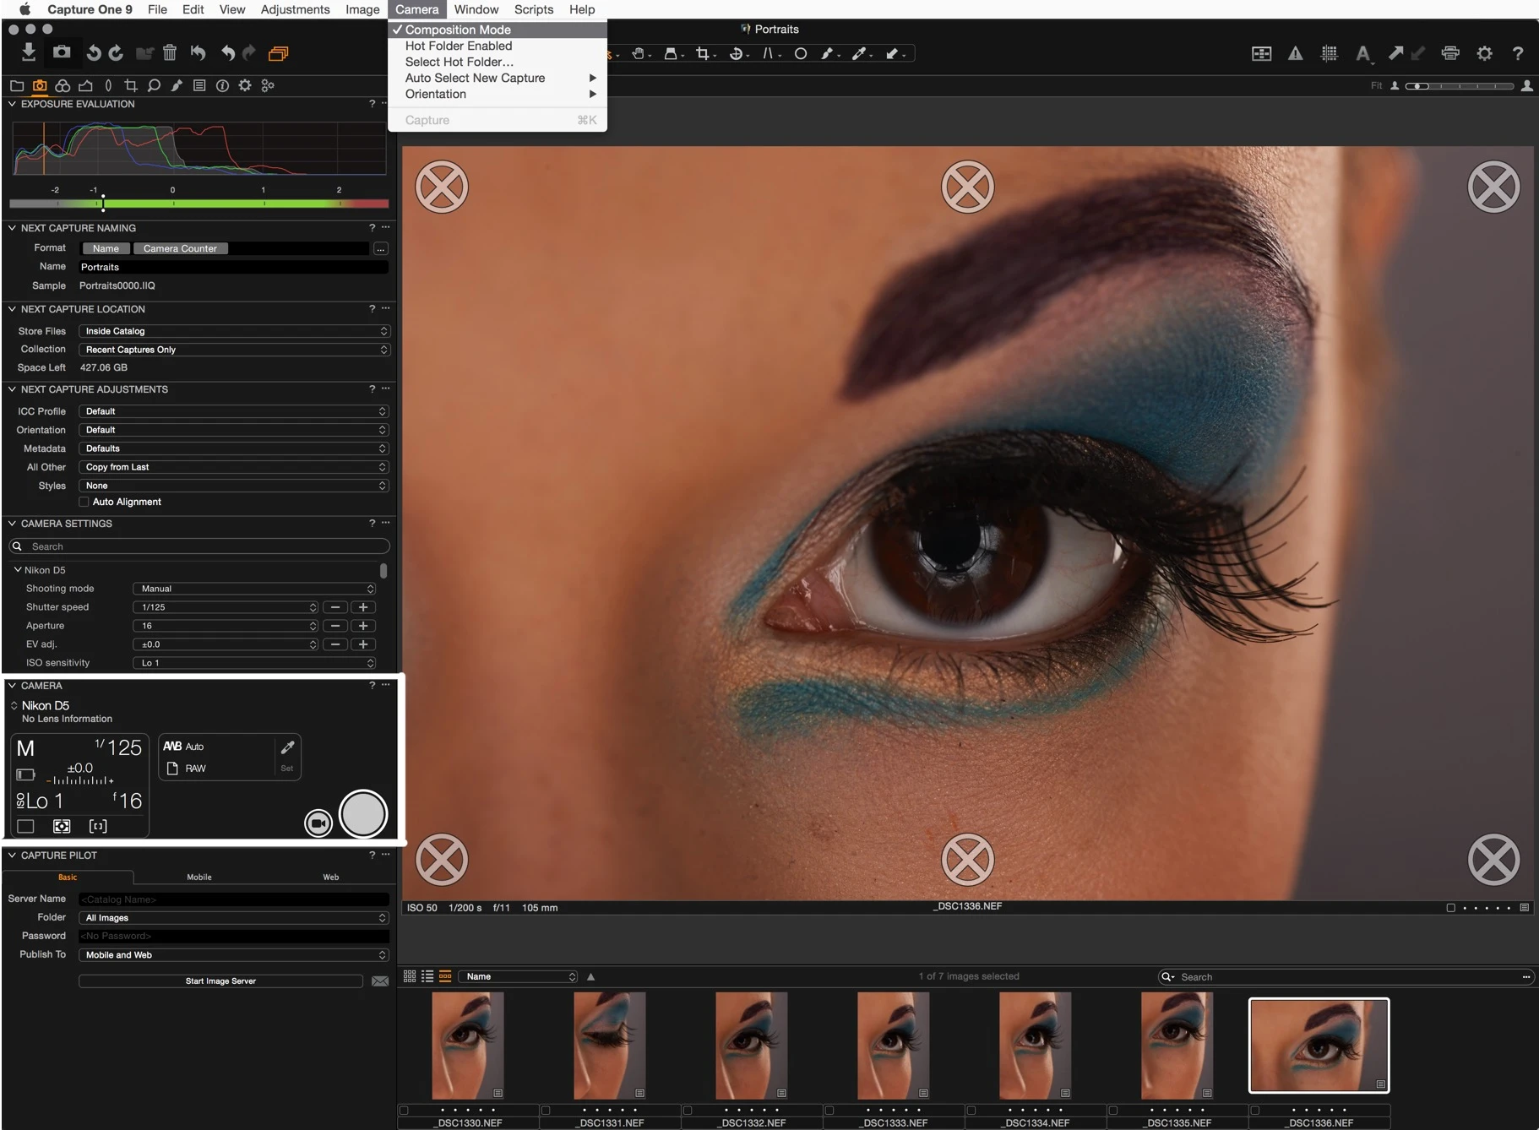Select the Name token in Format field
The image size is (1539, 1130).
tap(106, 248)
